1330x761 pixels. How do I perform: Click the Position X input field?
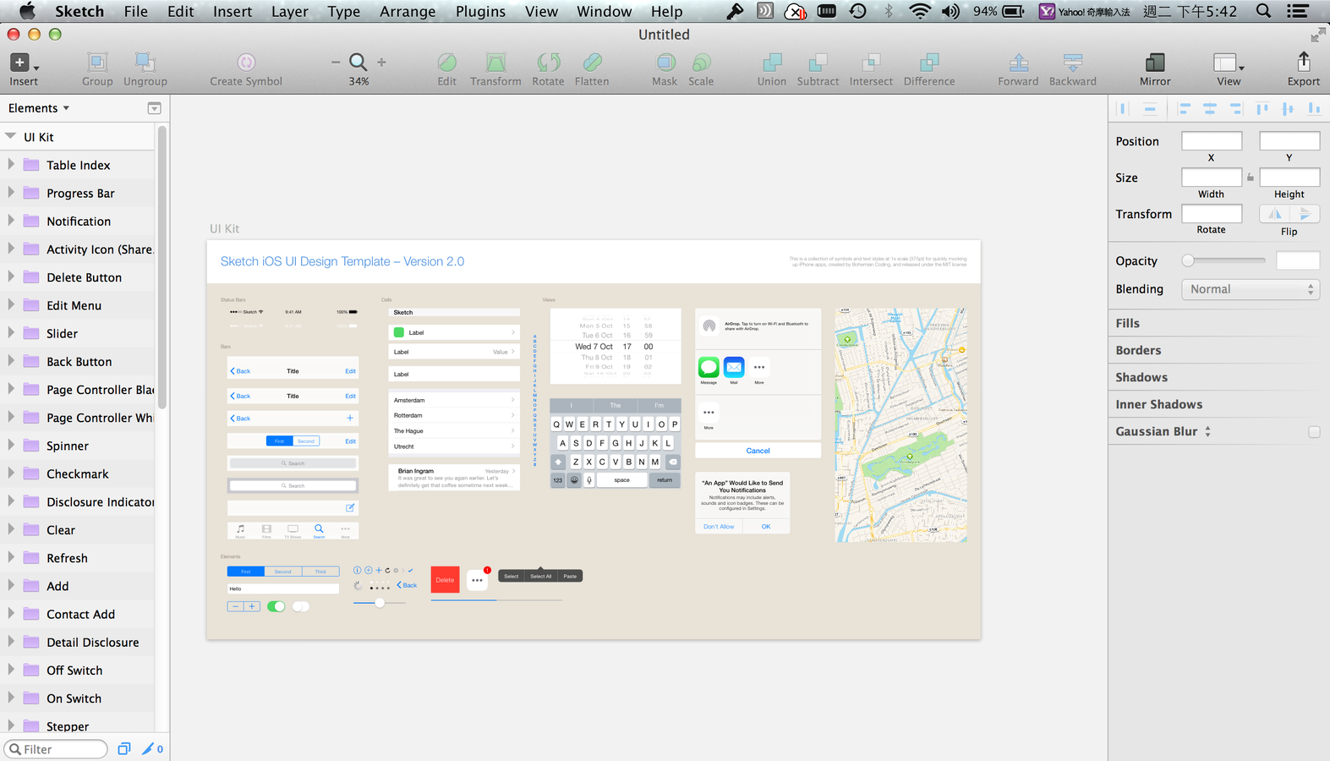1211,141
